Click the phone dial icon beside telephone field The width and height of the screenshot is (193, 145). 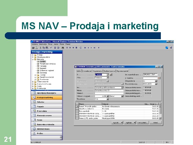[159, 78]
